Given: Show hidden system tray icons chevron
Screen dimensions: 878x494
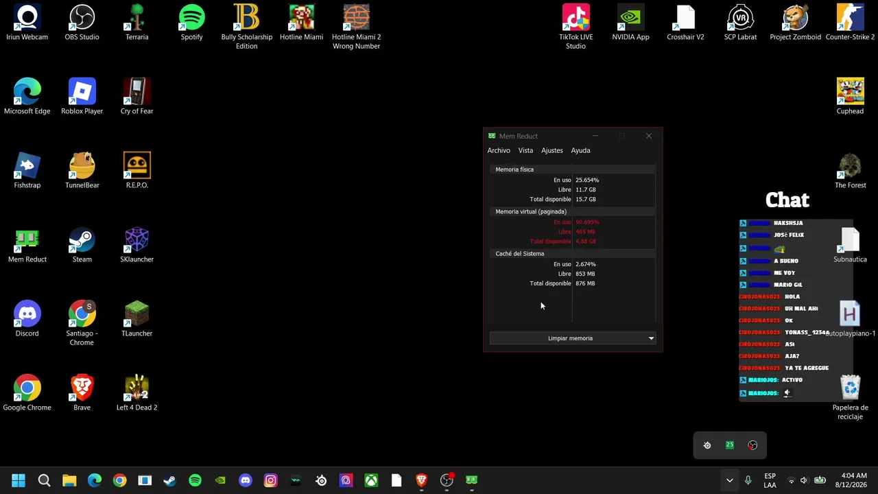Looking at the screenshot, I should (x=729, y=480).
